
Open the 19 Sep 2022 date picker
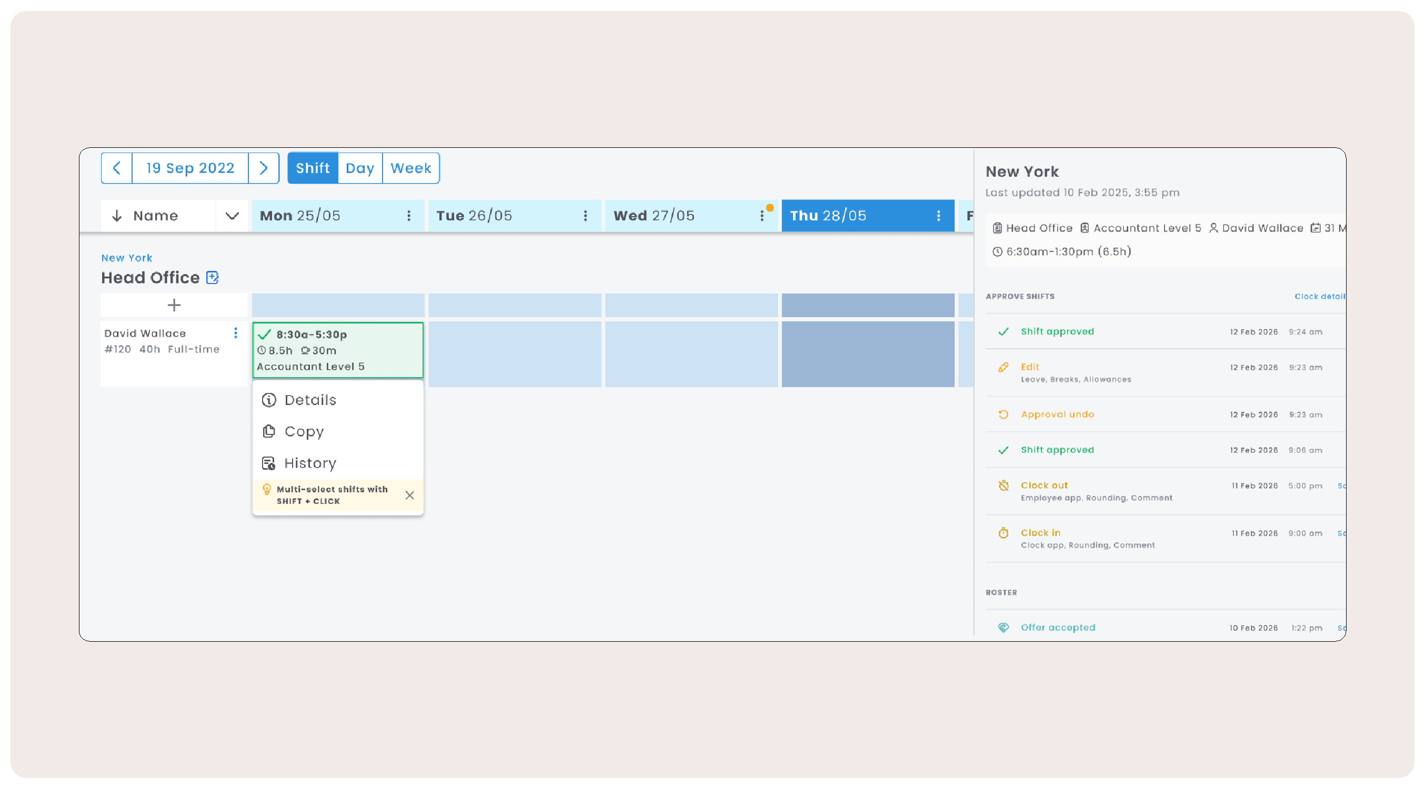190,168
